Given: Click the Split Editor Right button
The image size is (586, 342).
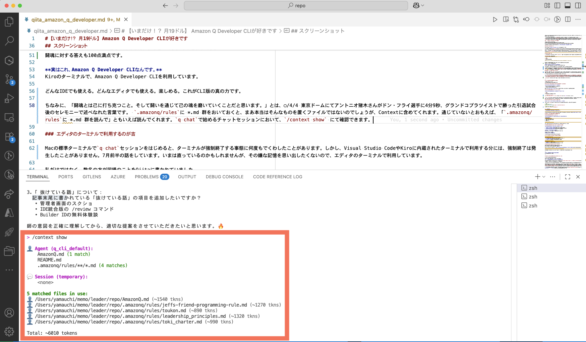Looking at the screenshot, I should (x=568, y=20).
